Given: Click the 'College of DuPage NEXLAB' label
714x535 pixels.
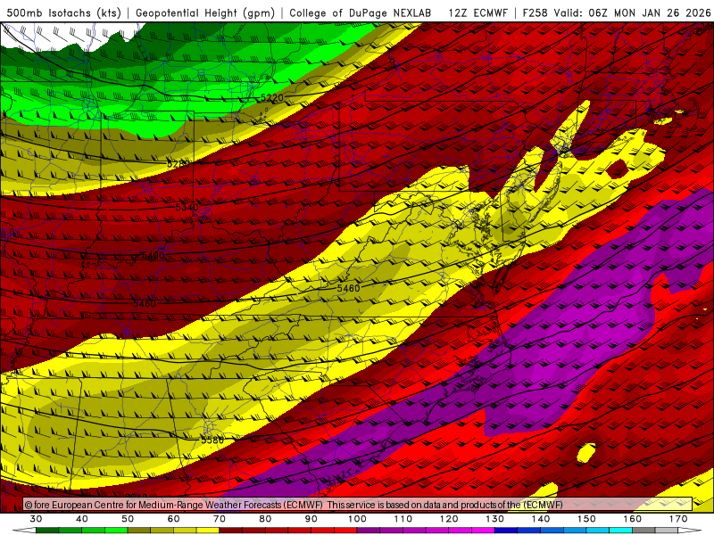Looking at the screenshot, I should coord(360,12).
